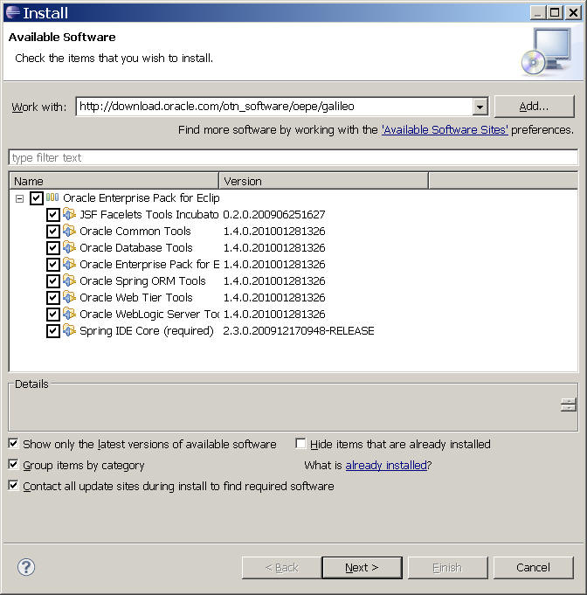This screenshot has width=587, height=595.
Task: Click the Cancel button
Action: (533, 568)
